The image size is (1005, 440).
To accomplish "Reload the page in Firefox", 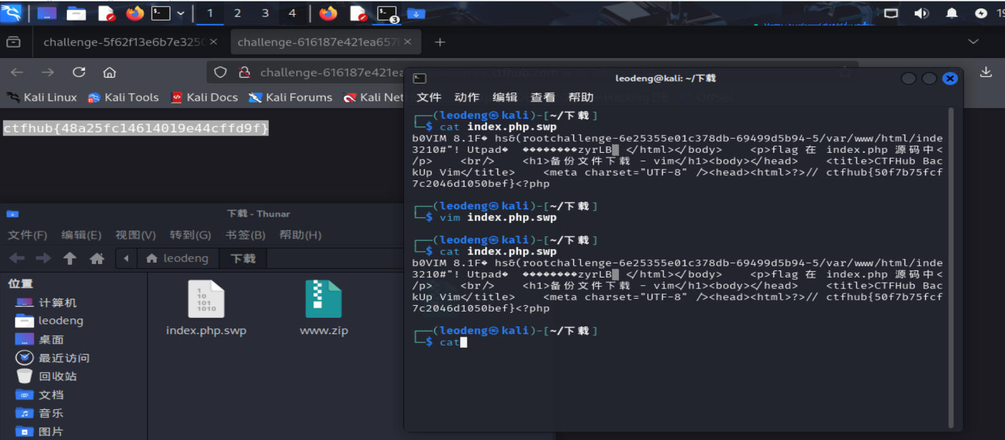I will pyautogui.click(x=78, y=73).
